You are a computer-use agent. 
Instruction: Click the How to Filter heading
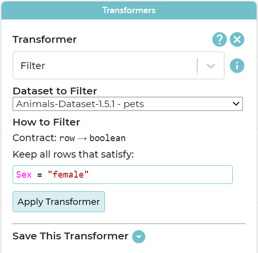46,122
